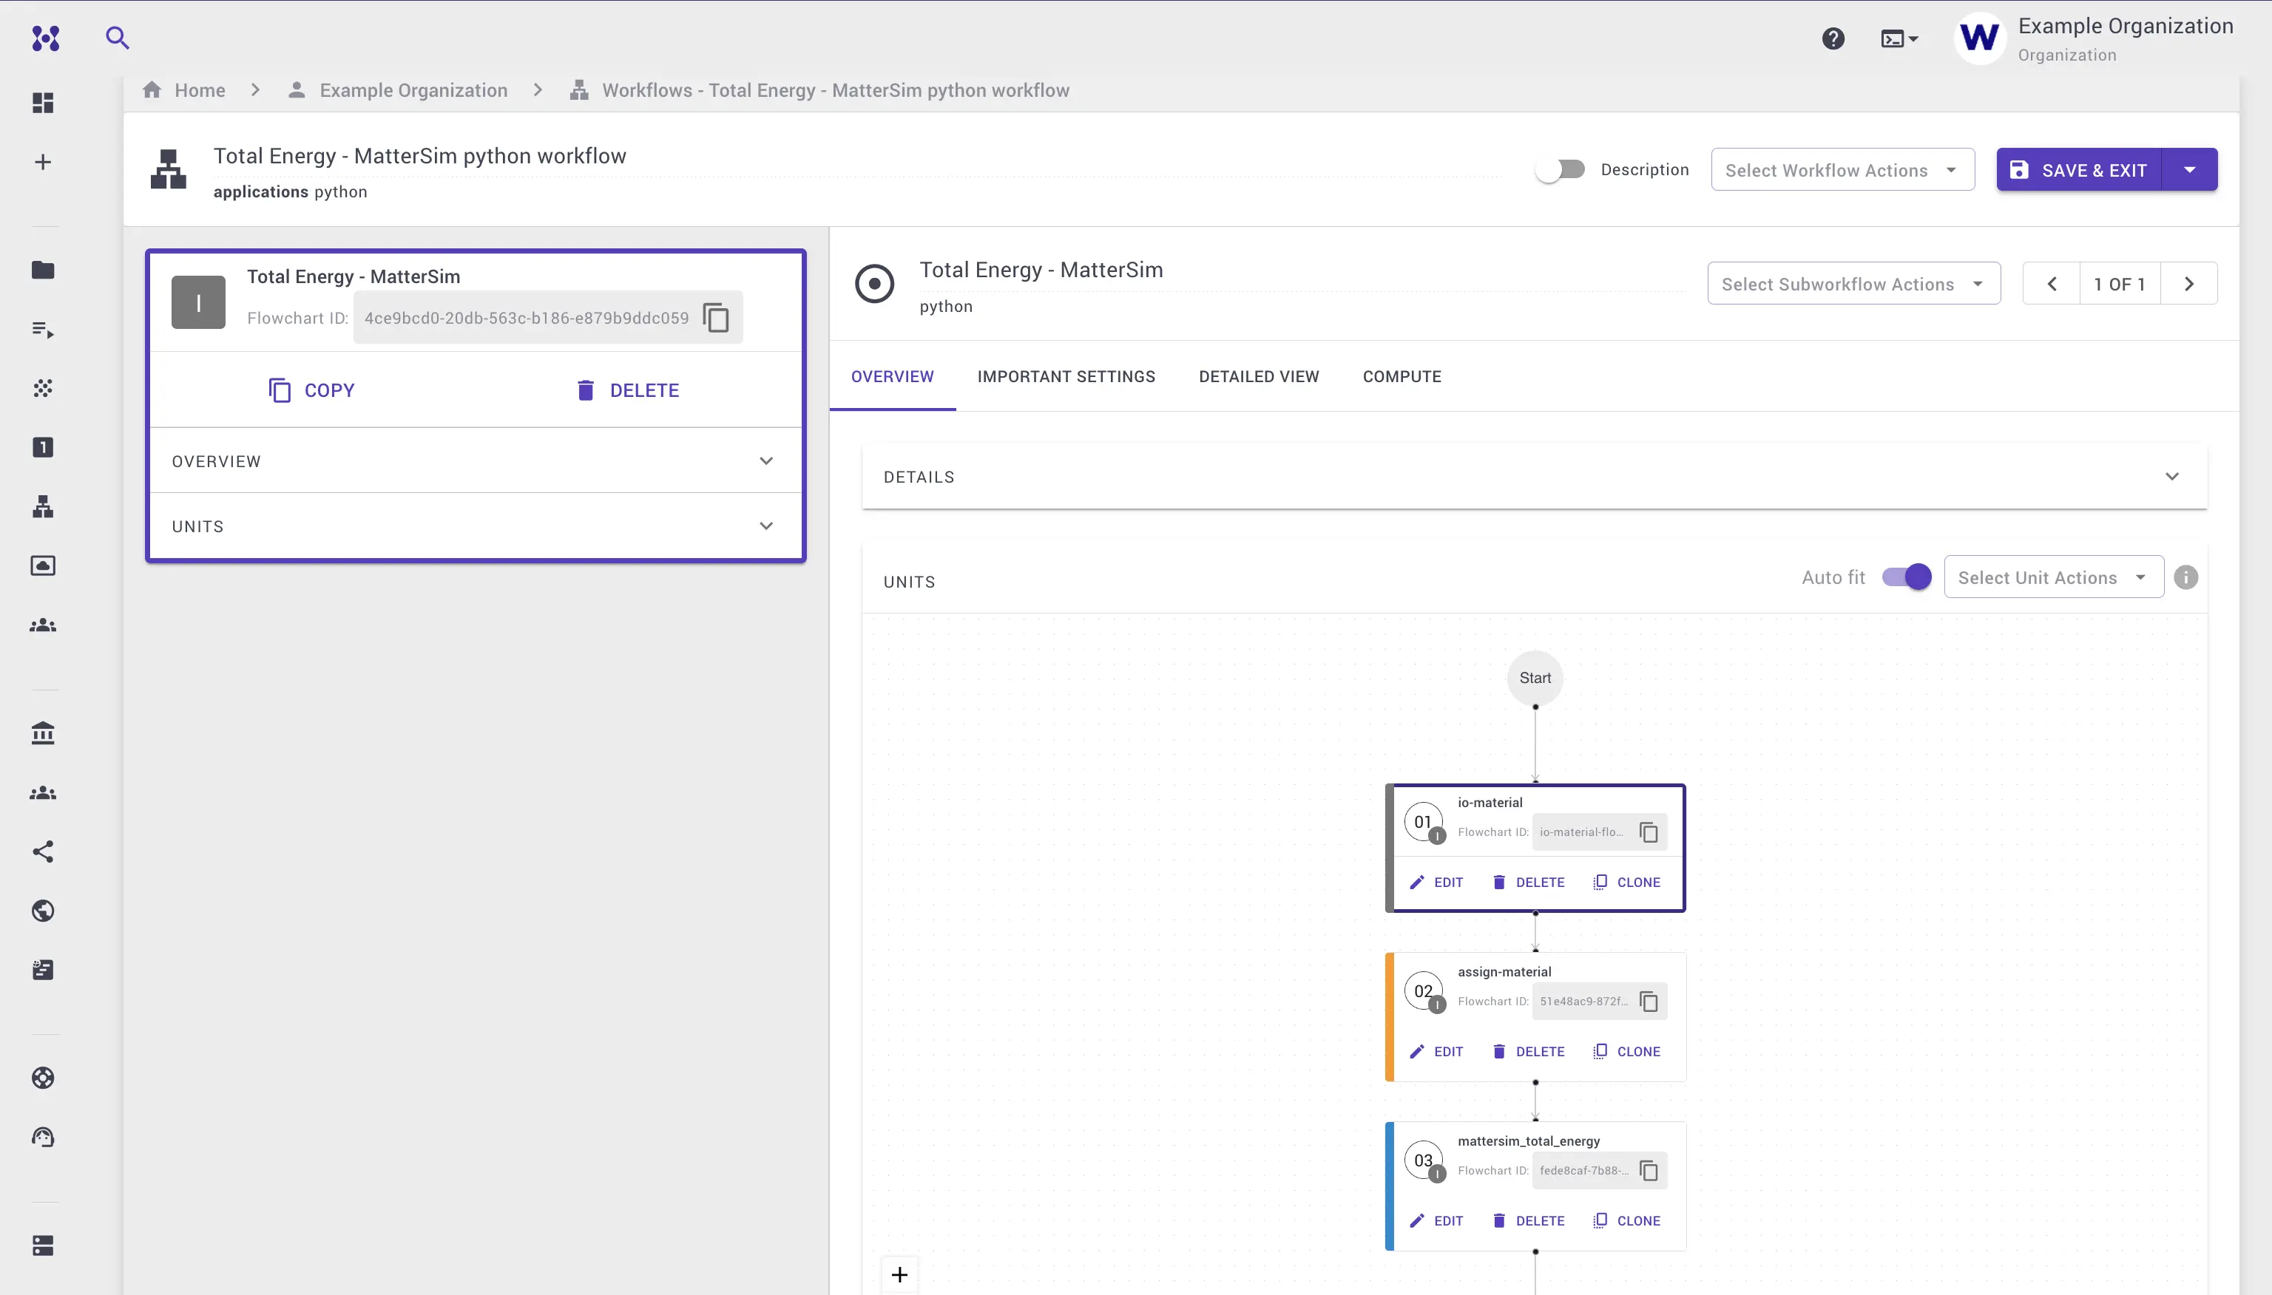Copy the io-material flowchart ID
This screenshot has height=1295, width=2272.
pos(1648,832)
